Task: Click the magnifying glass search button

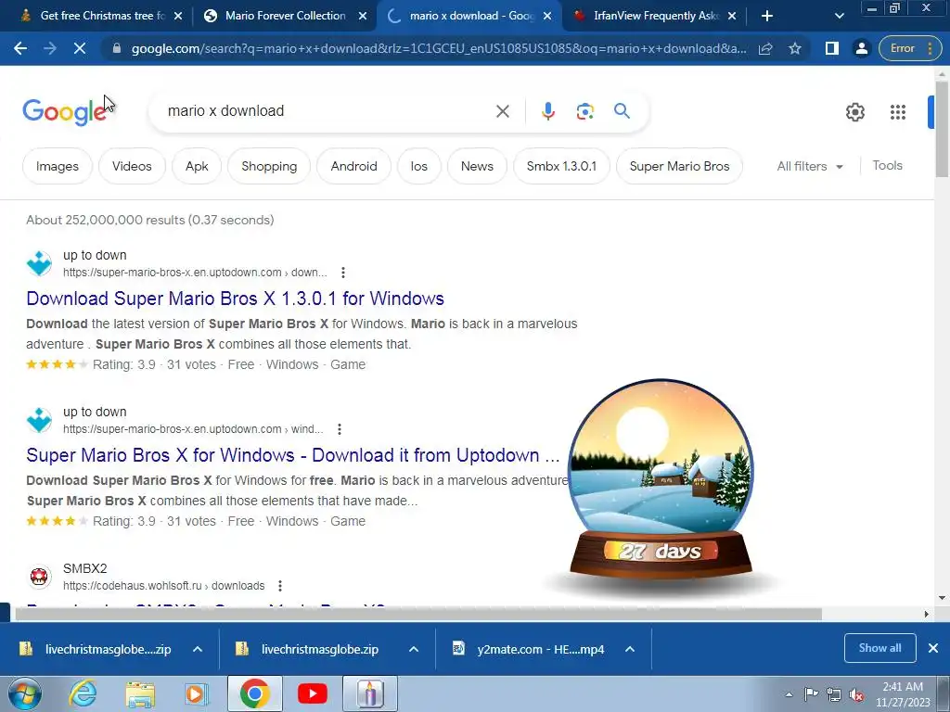Action: coord(622,111)
